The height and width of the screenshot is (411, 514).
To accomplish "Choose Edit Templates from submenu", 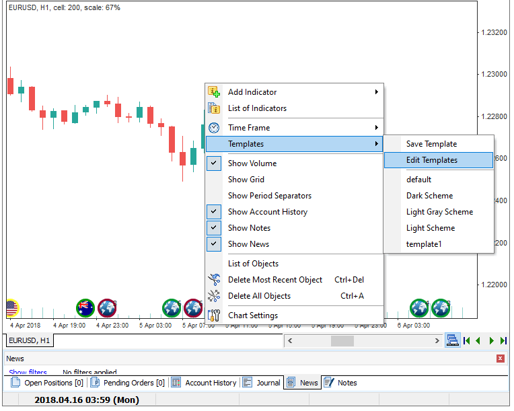I will tap(432, 160).
